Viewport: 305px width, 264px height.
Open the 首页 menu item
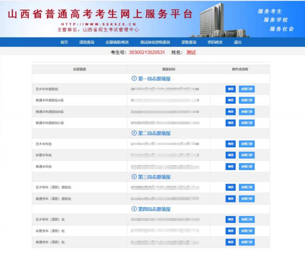pos(64,42)
